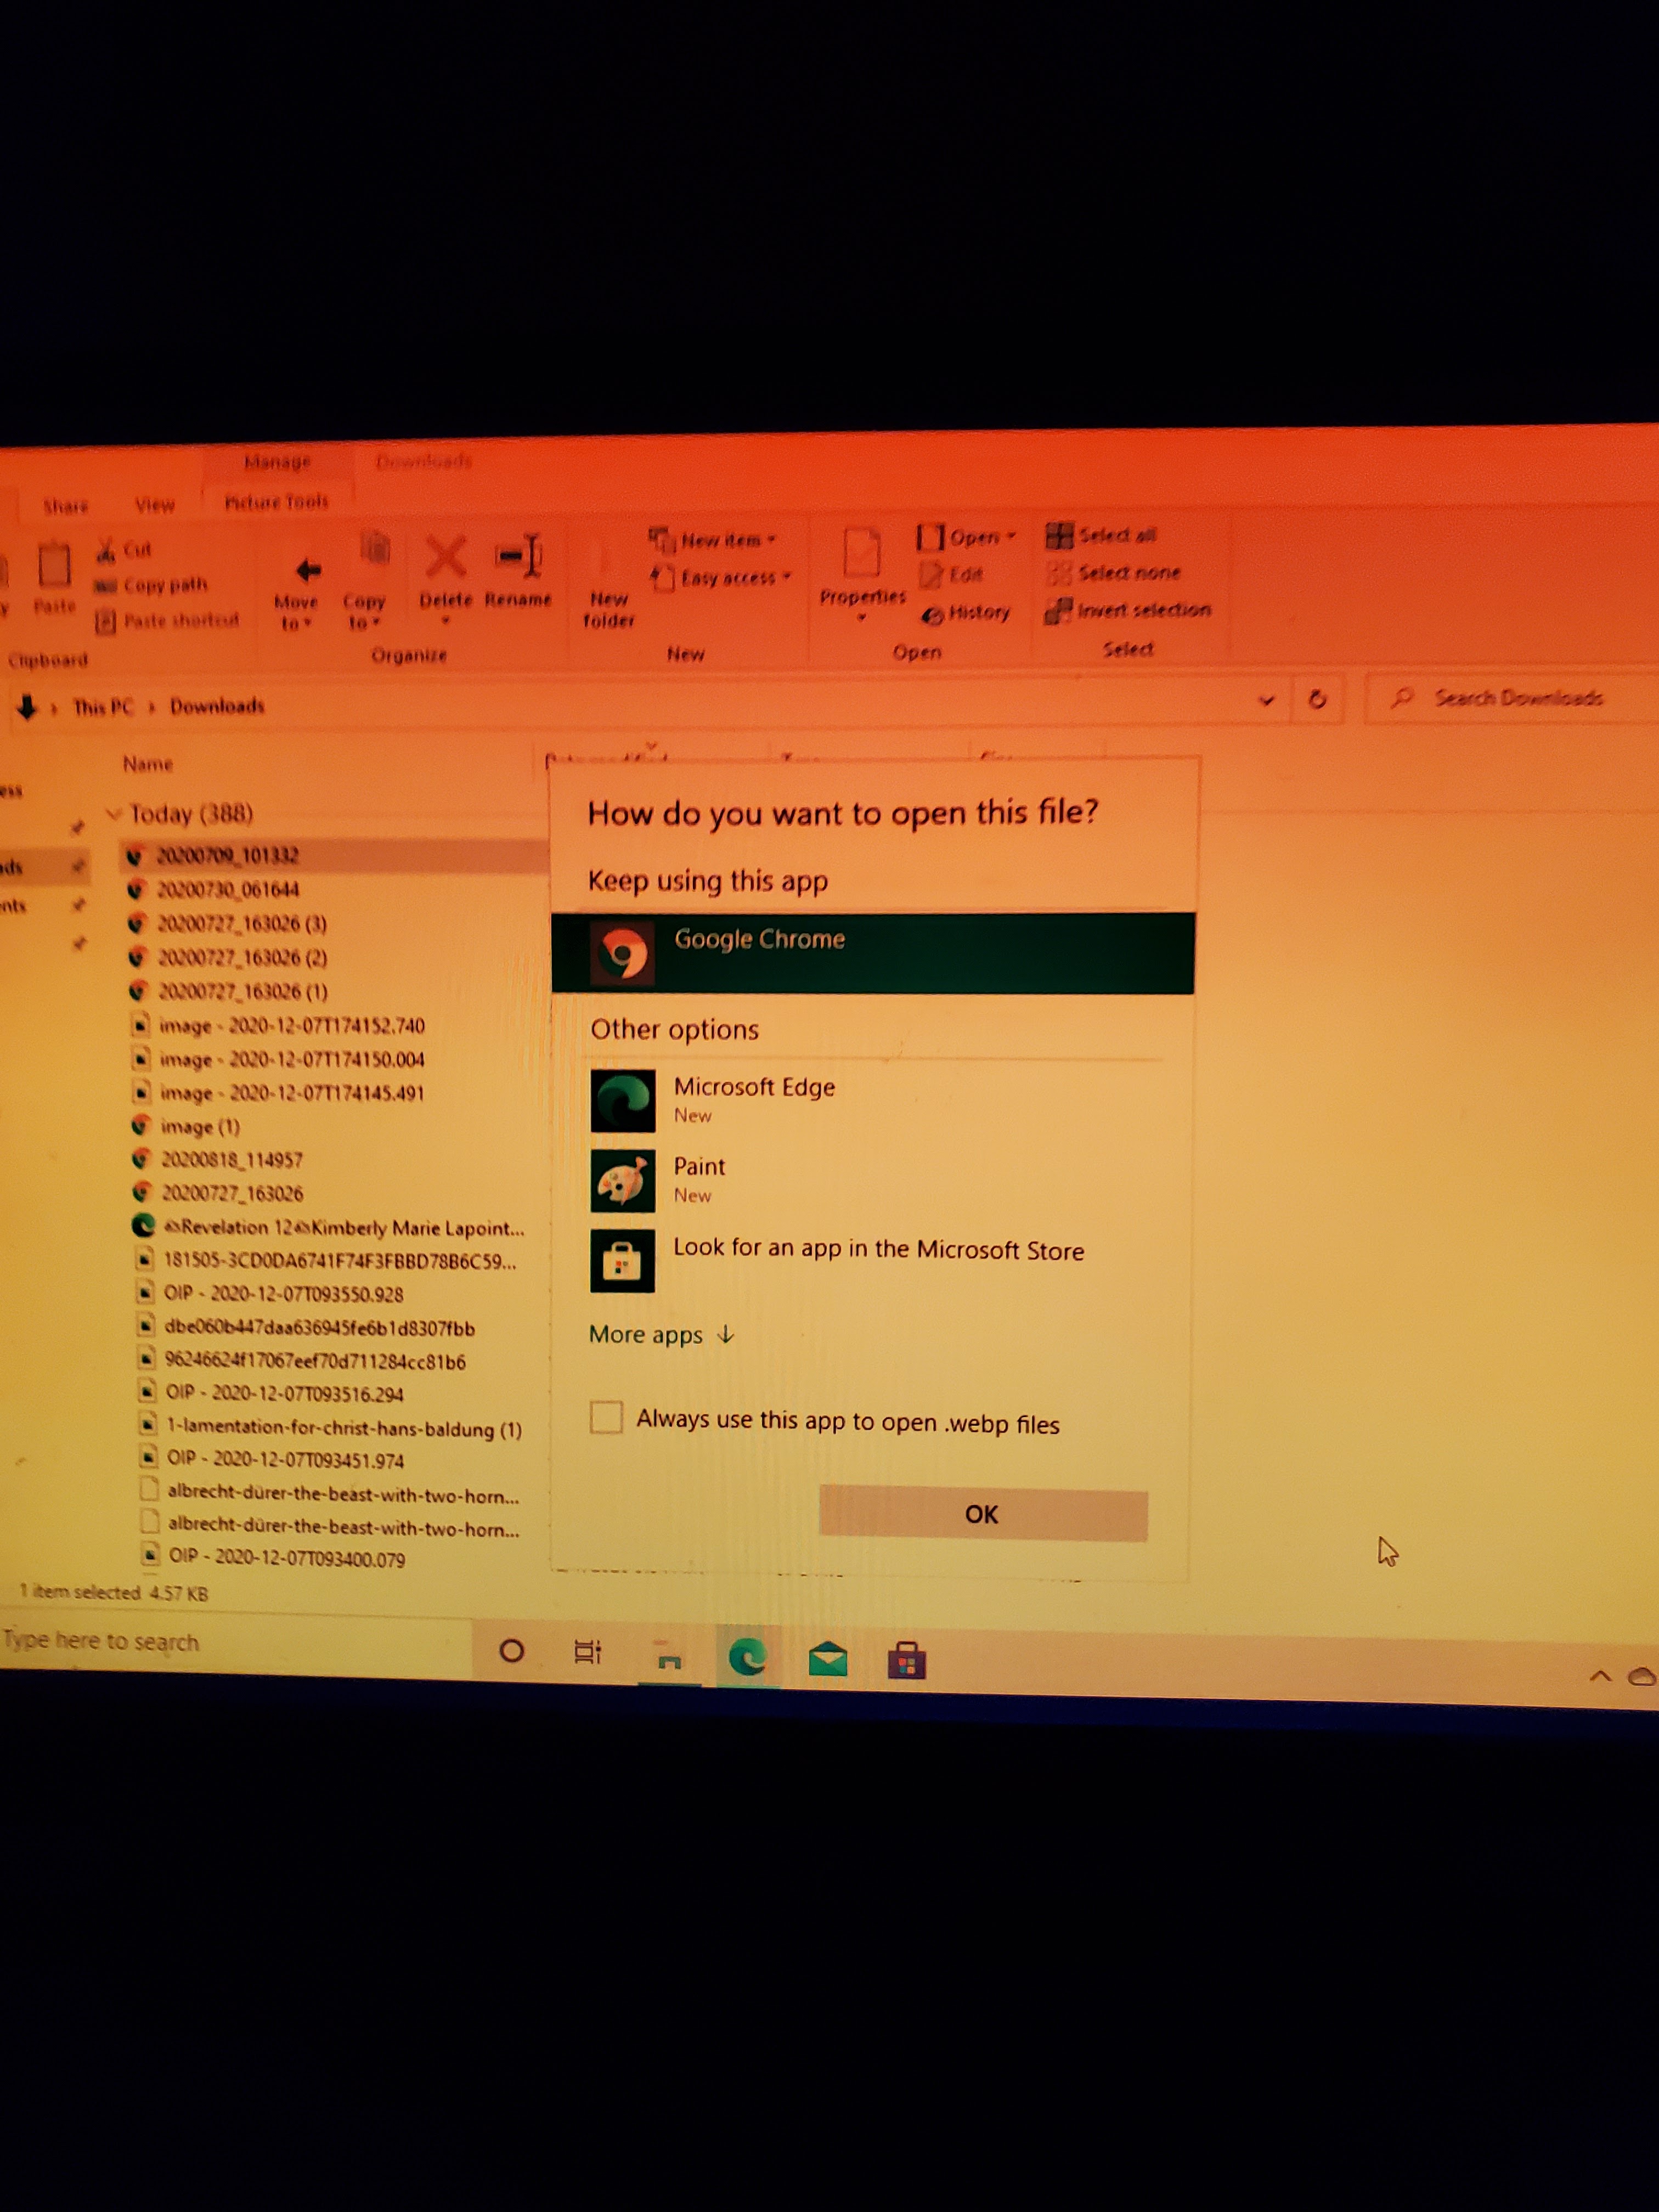The image size is (1659, 2212).
Task: Open the Picture Tools tab
Action: point(276,502)
